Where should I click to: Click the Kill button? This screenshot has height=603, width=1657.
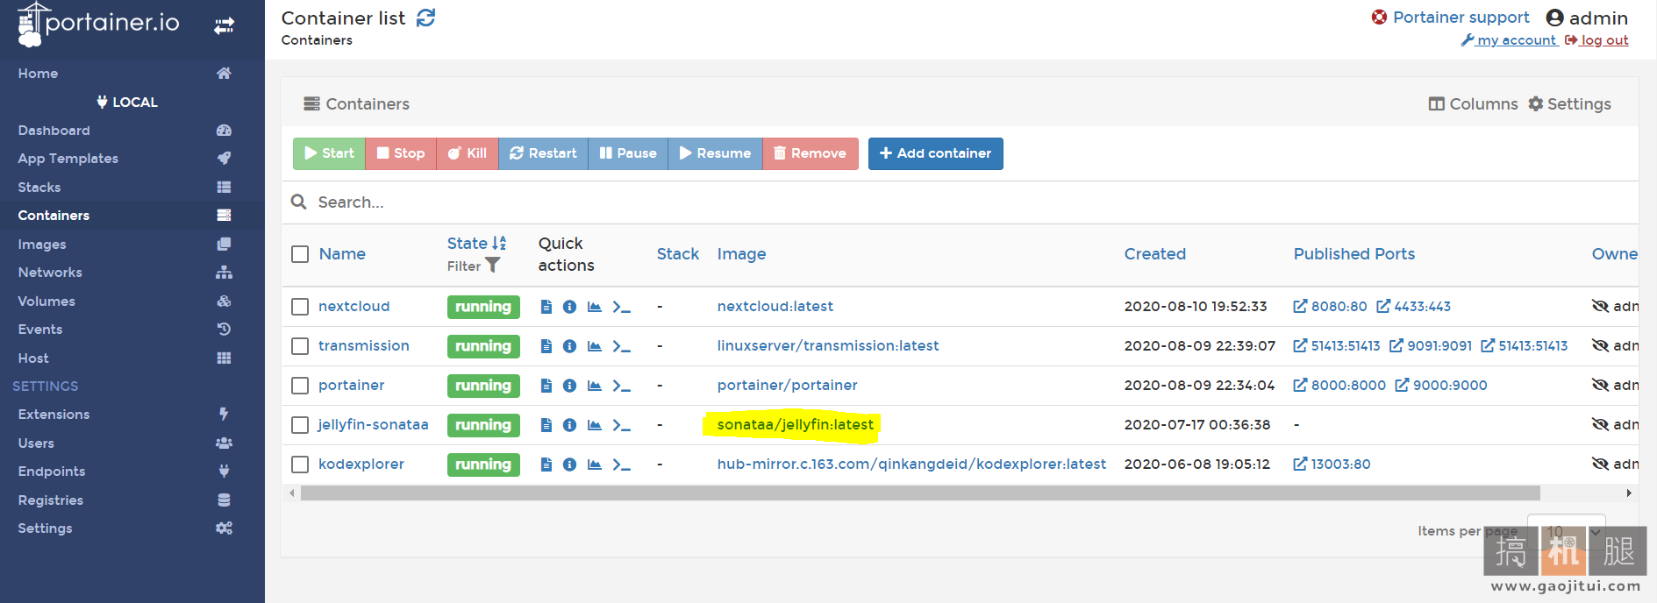click(468, 153)
